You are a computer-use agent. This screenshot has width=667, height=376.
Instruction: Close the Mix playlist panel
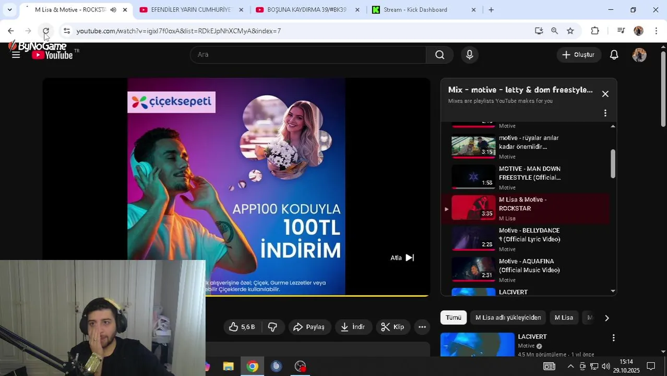click(x=605, y=94)
